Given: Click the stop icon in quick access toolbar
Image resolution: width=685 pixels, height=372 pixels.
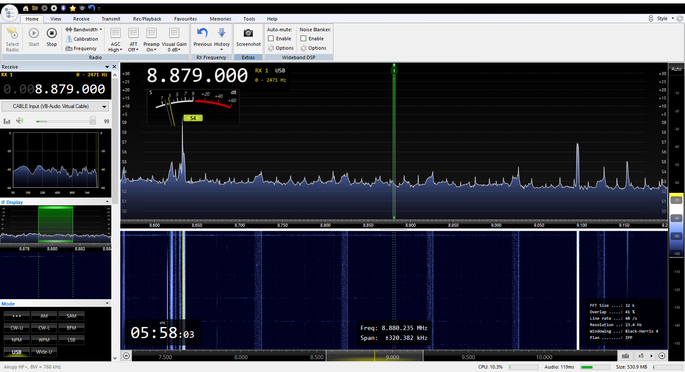Looking at the screenshot, I should click(x=54, y=8).
